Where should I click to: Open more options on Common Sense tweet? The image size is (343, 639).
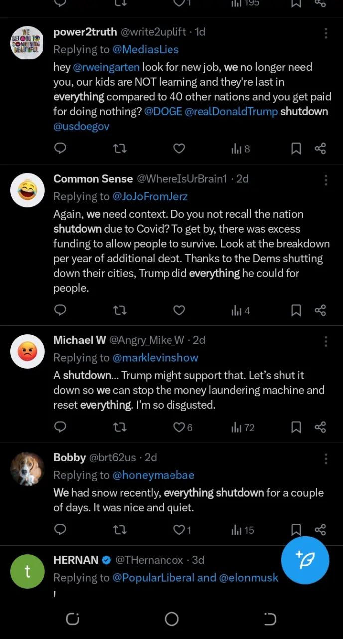(326, 180)
